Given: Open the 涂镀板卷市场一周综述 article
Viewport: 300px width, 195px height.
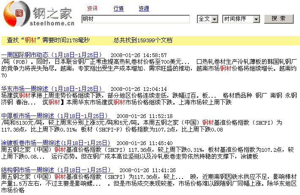Looking at the screenshot, I should [56, 143].
